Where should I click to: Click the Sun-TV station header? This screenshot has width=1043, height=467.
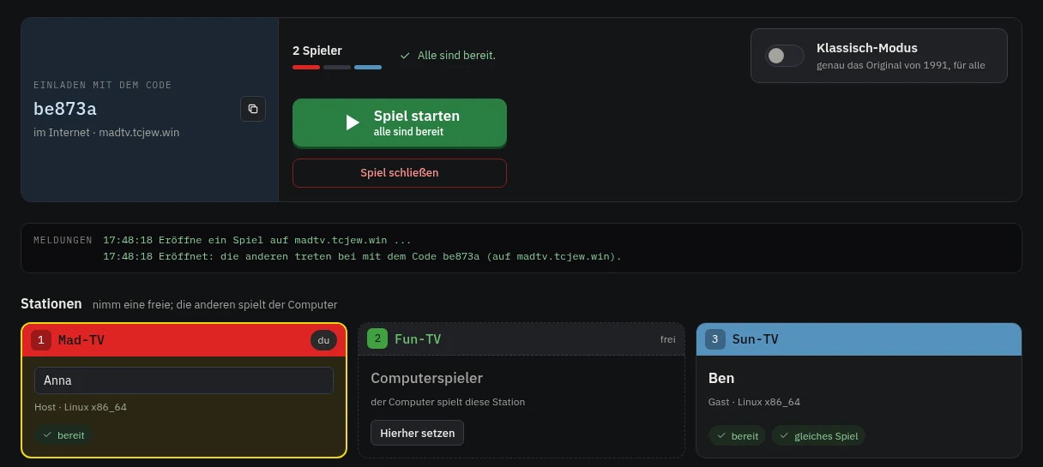859,338
